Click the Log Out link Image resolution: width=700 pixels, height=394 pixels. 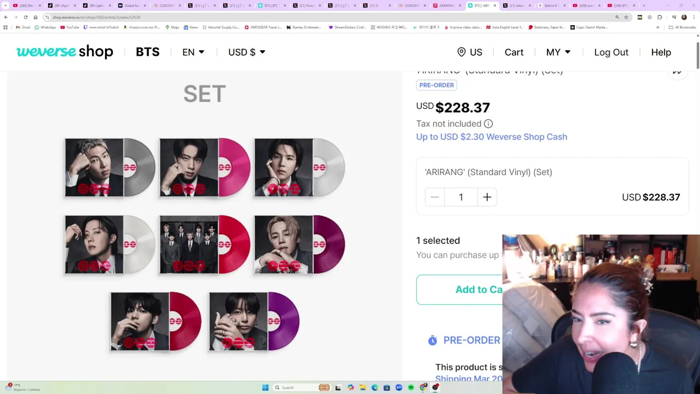pos(611,52)
